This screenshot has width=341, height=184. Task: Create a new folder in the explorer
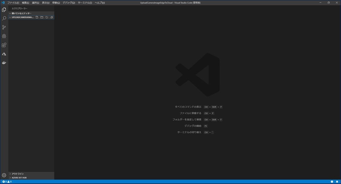[x=42, y=17]
